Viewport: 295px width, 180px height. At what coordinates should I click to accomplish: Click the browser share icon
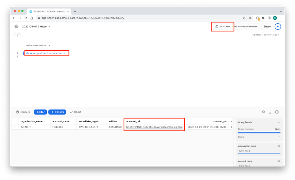[x=244, y=18]
